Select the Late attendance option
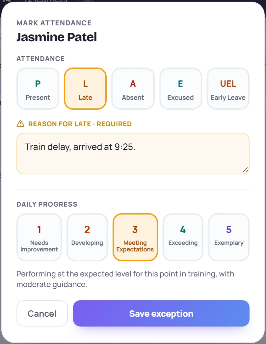266x344 pixels. click(x=85, y=89)
